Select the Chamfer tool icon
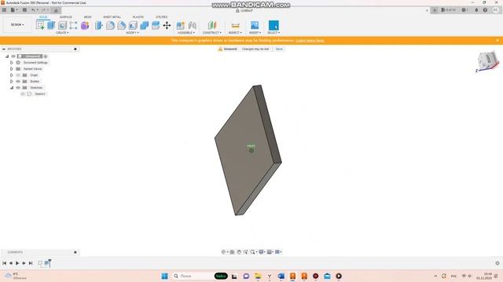The image size is (503, 282). pyautogui.click(x=122, y=25)
